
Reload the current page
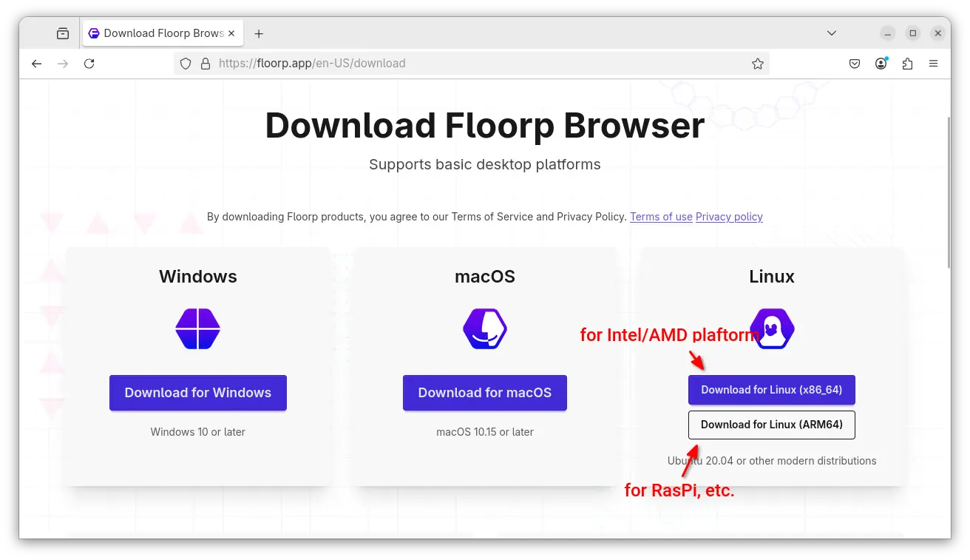[89, 64]
